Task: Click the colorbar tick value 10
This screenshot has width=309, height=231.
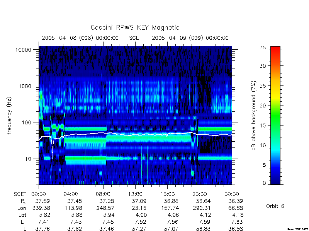Action: [x=263, y=145]
